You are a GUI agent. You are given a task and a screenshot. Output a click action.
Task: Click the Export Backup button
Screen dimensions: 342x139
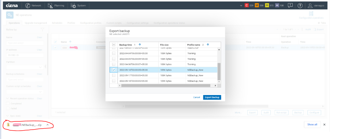(212, 97)
